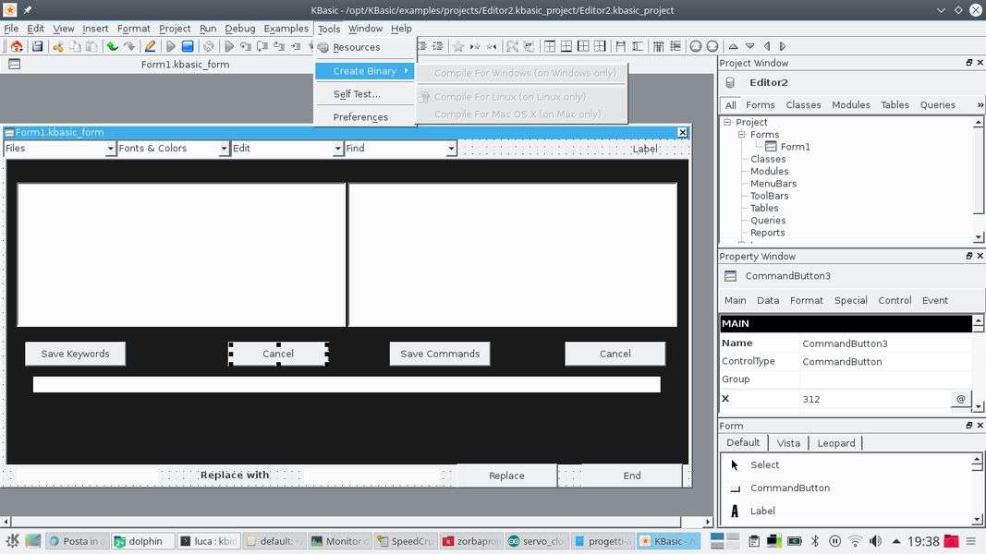
Task: Click the volume icon in system tray
Action: click(874, 541)
